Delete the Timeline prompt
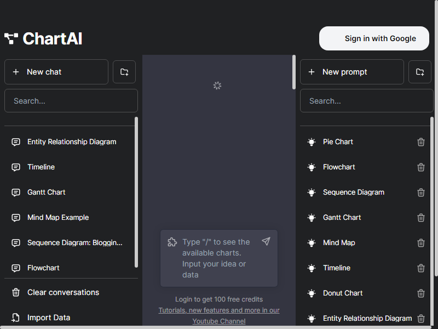 coord(421,268)
